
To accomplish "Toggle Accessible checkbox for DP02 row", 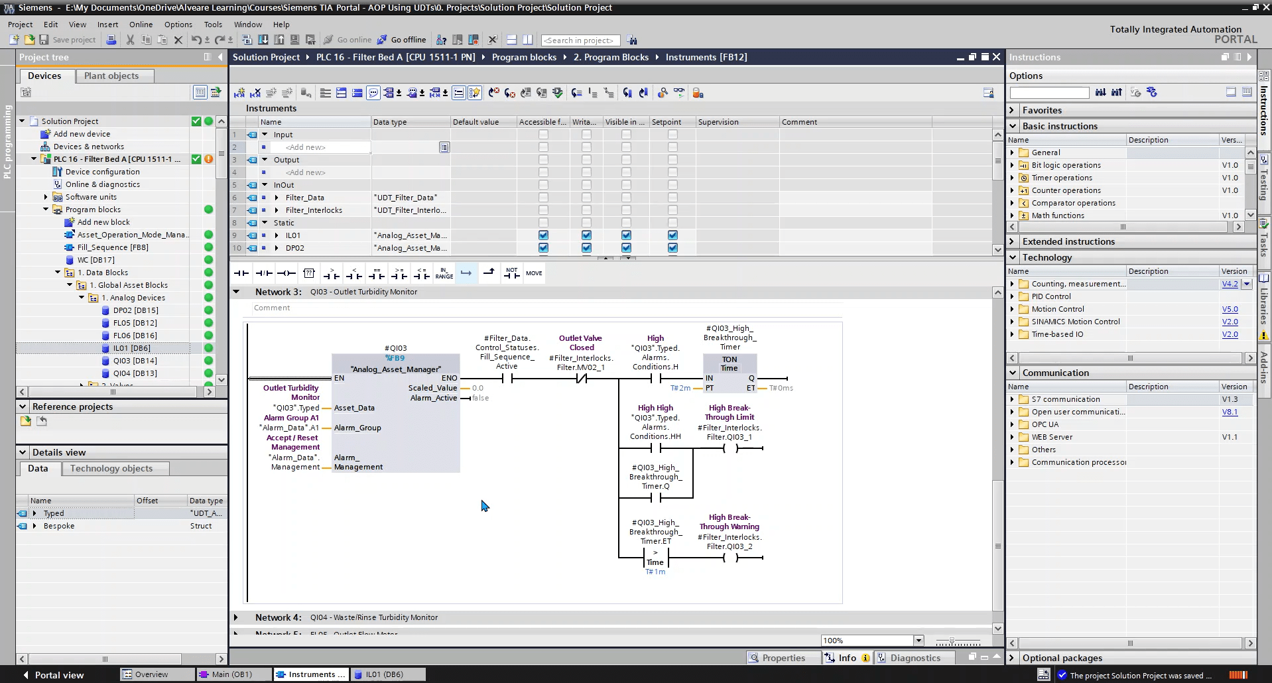I will (543, 248).
